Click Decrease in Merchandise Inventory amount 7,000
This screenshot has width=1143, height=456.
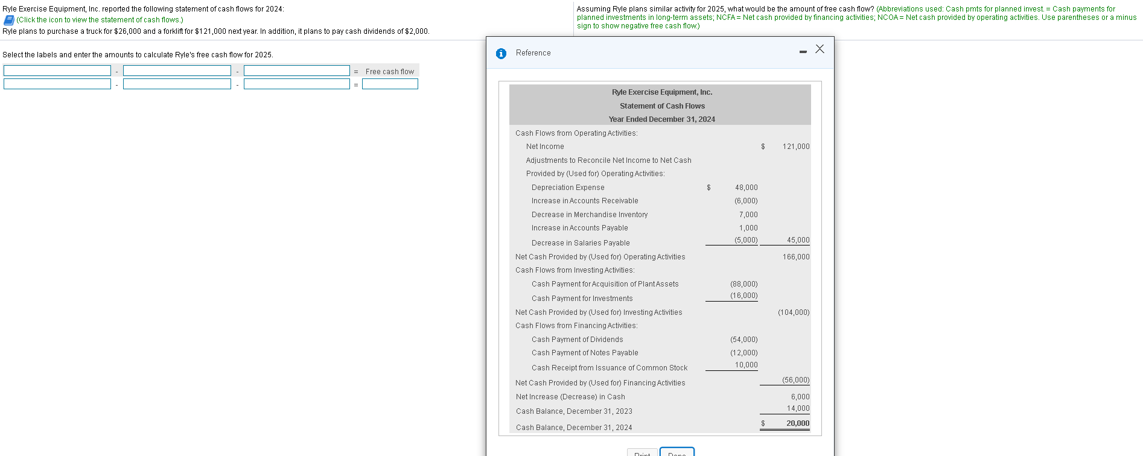point(748,215)
